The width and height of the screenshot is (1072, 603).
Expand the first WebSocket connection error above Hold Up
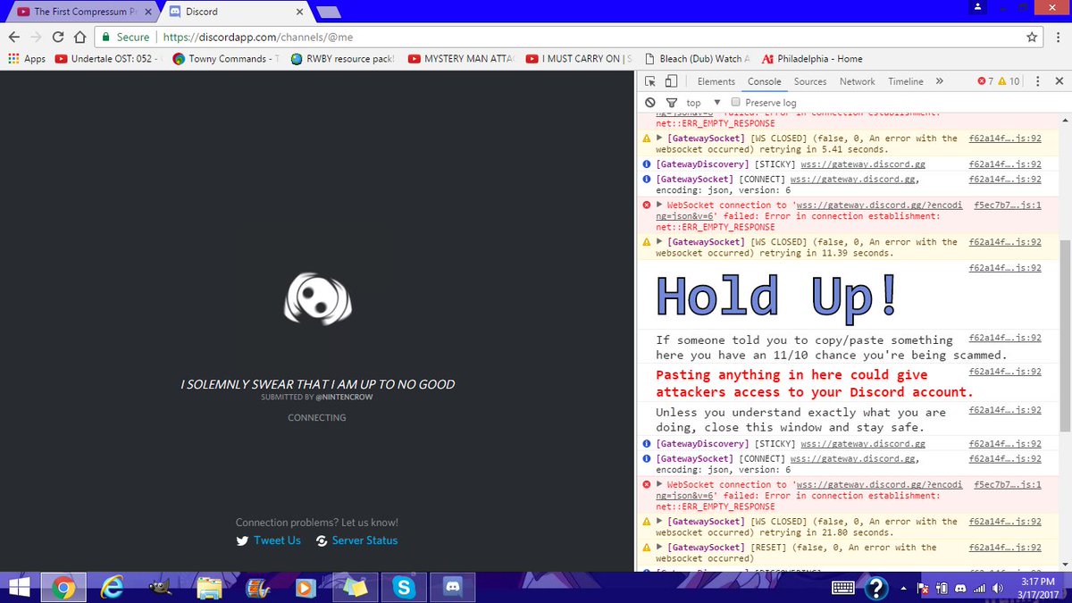click(659, 205)
